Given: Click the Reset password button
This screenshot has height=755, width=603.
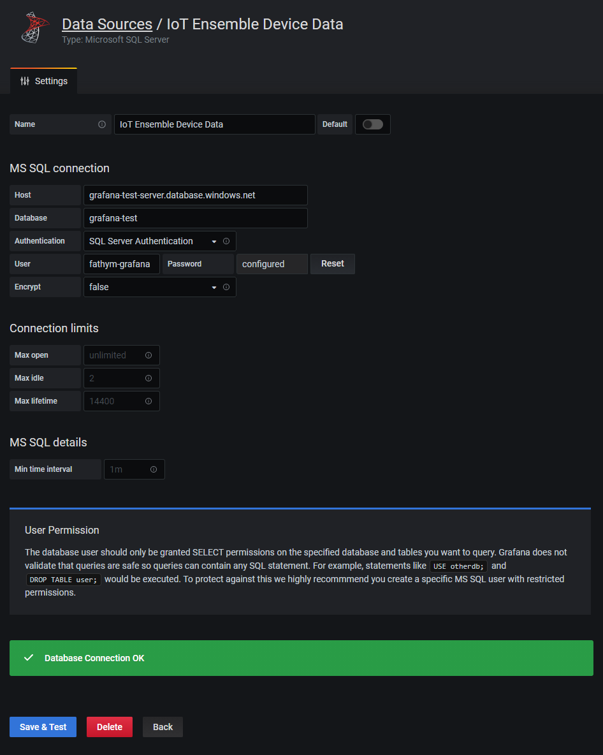Looking at the screenshot, I should click(x=333, y=264).
